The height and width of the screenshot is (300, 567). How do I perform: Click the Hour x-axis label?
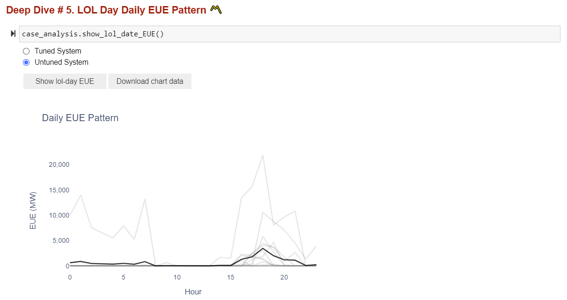(193, 292)
